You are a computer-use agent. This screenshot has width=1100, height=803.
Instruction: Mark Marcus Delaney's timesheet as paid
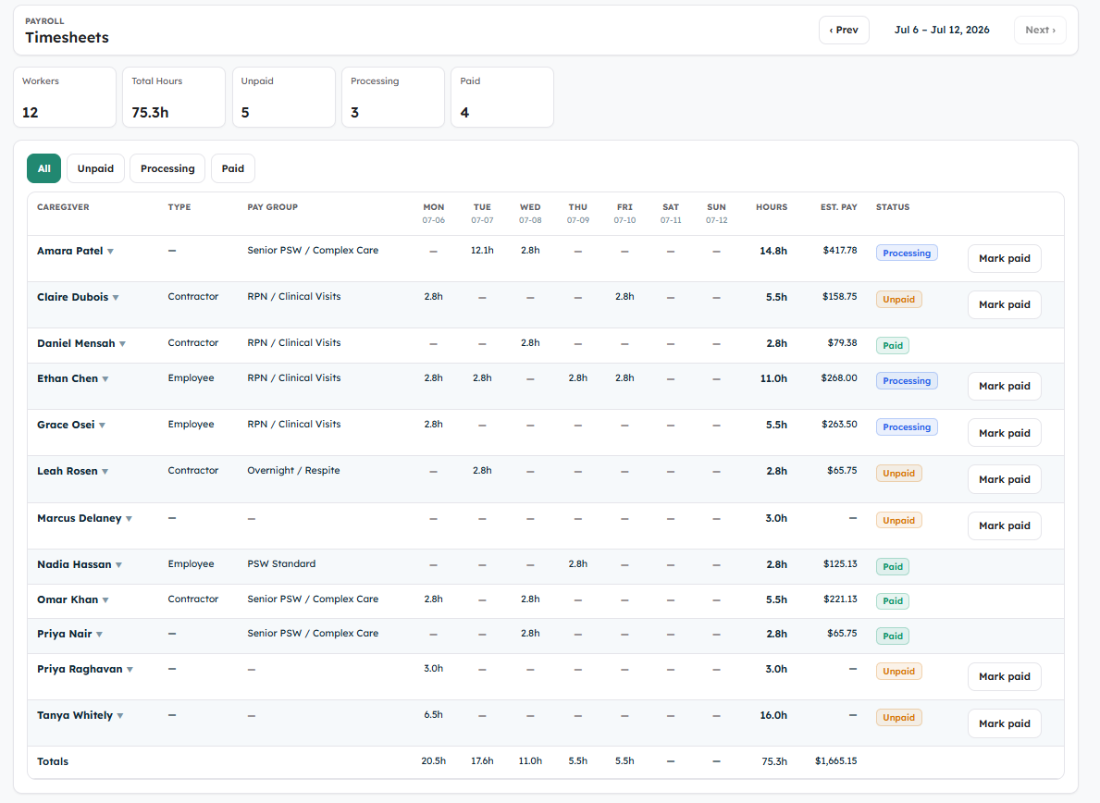point(1005,525)
